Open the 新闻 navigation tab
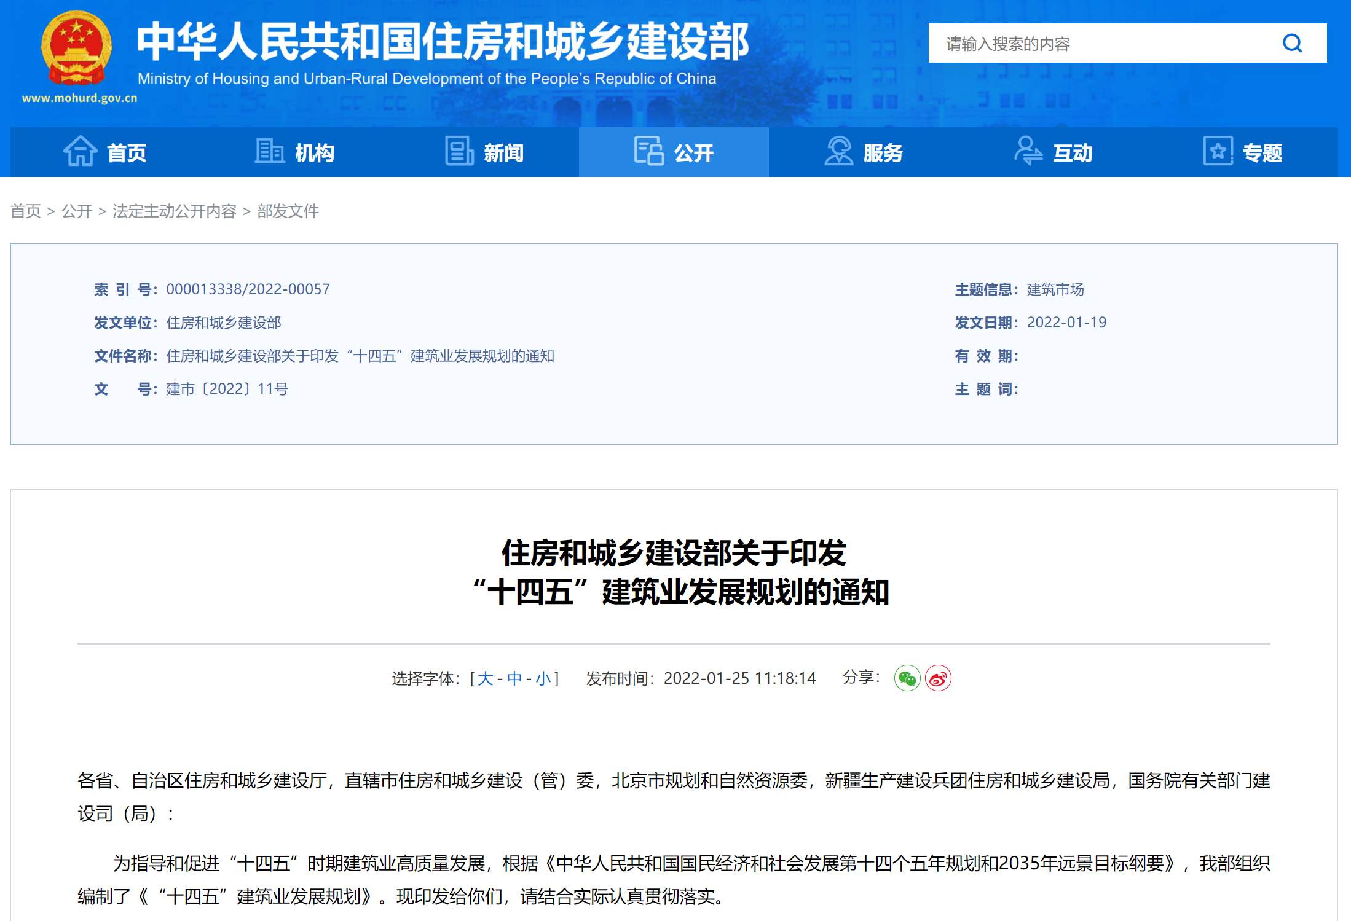The image size is (1351, 921). 484,152
